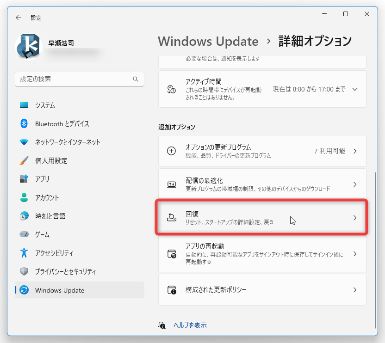385x343 pixels.
Task: Click the システム monitor icon
Action: (24, 105)
